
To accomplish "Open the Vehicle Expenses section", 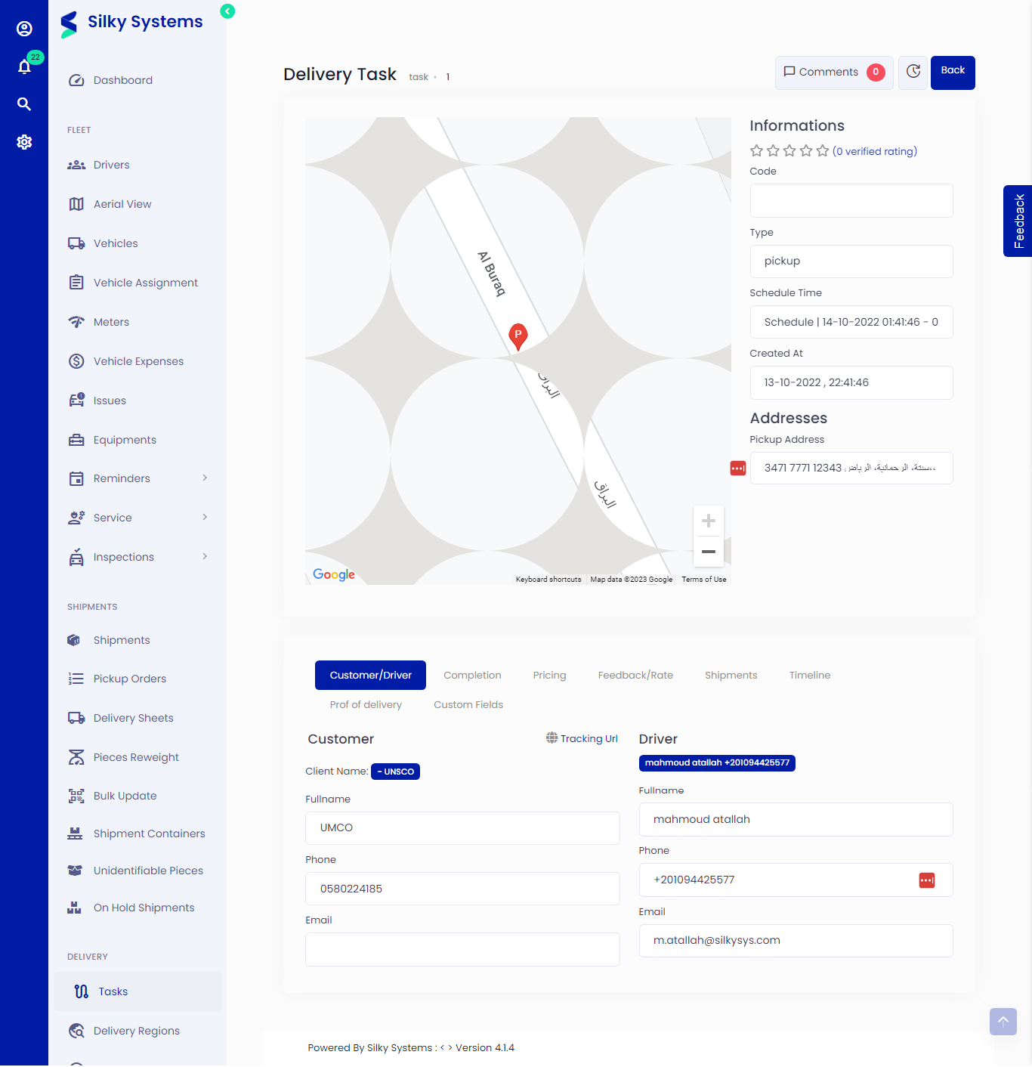I will click(x=138, y=360).
